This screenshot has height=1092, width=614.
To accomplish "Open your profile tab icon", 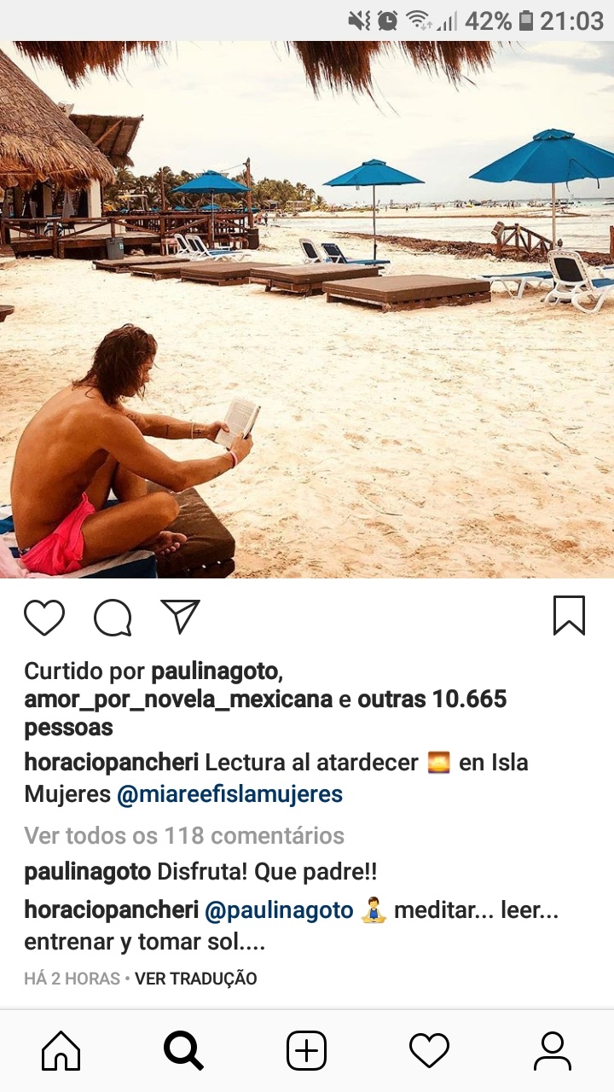I will point(553,1050).
